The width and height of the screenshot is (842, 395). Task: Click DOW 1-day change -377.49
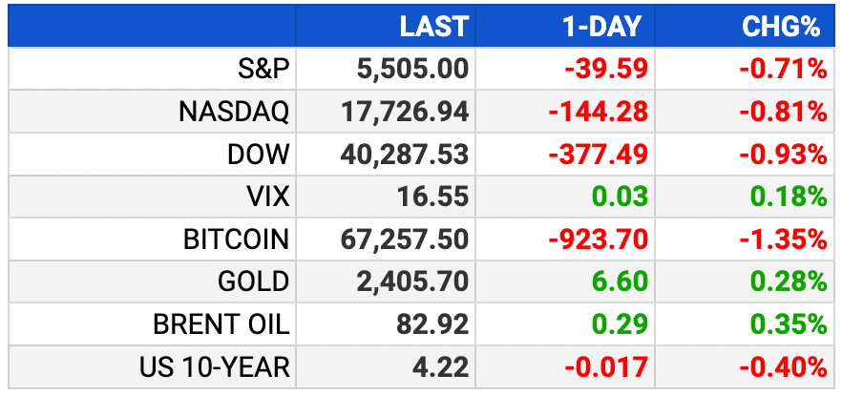point(599,155)
